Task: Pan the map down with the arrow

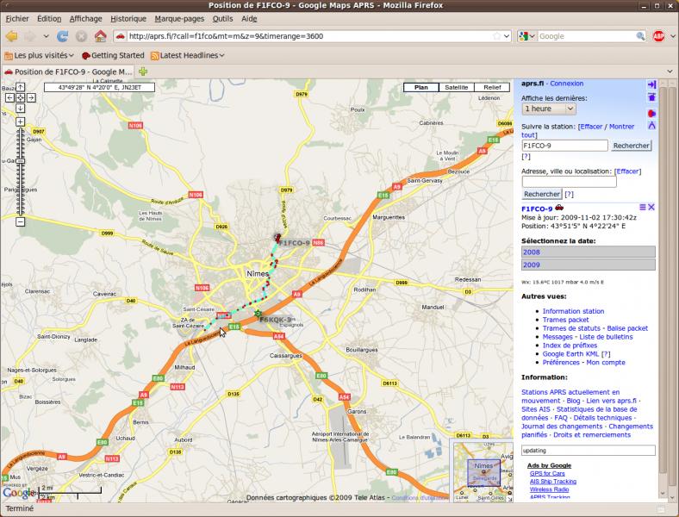Action: tap(21, 109)
